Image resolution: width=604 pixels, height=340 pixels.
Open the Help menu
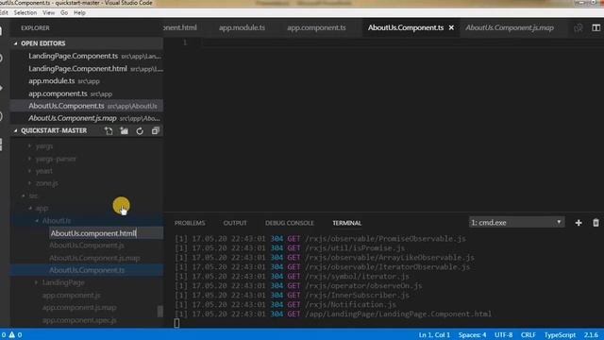tap(79, 12)
